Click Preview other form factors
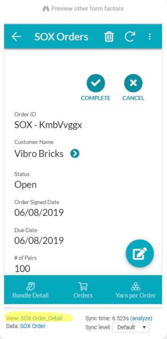 pos(83,9)
